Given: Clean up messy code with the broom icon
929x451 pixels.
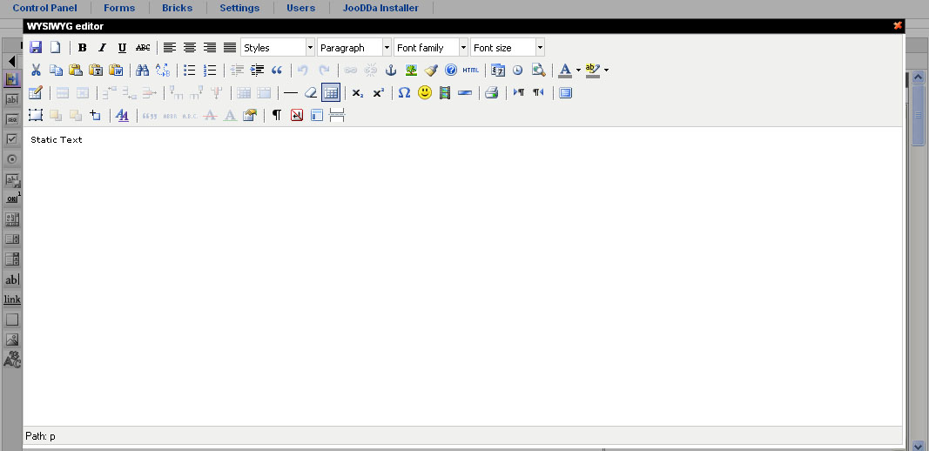Looking at the screenshot, I should tap(431, 70).
